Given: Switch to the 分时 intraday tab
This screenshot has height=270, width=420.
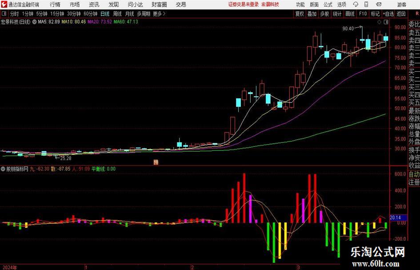Looking at the screenshot, I should point(14,14).
